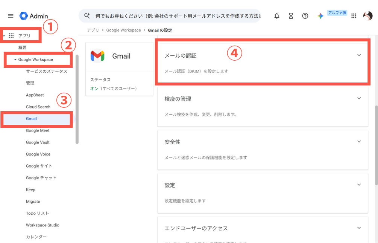Expand the 検疫の管理 section chevron

359,98
